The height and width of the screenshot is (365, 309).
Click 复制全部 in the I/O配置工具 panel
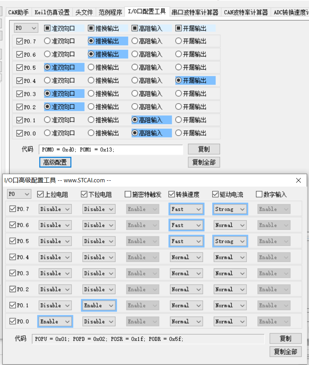click(204, 162)
